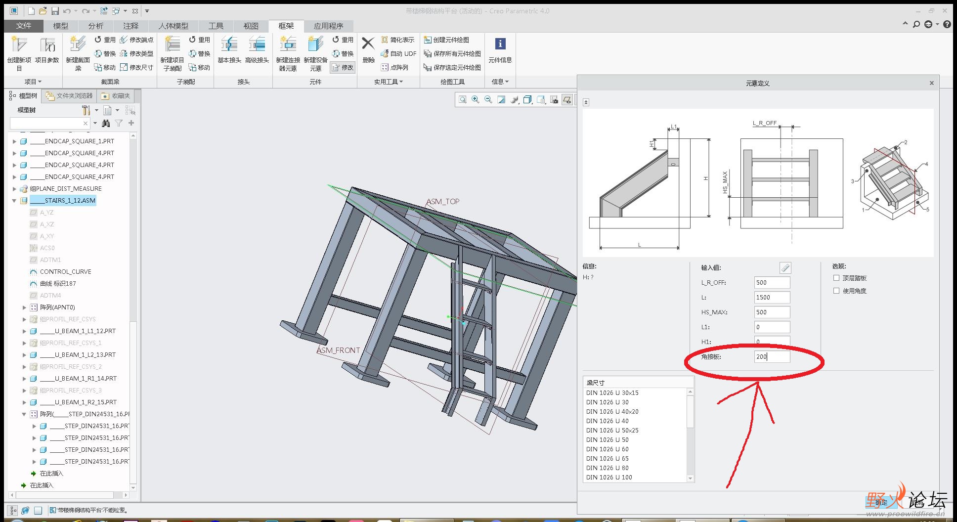Screen dimensions: 957x522
Task: Click 创建元件绘图 in drawing tools
Action: coord(446,40)
